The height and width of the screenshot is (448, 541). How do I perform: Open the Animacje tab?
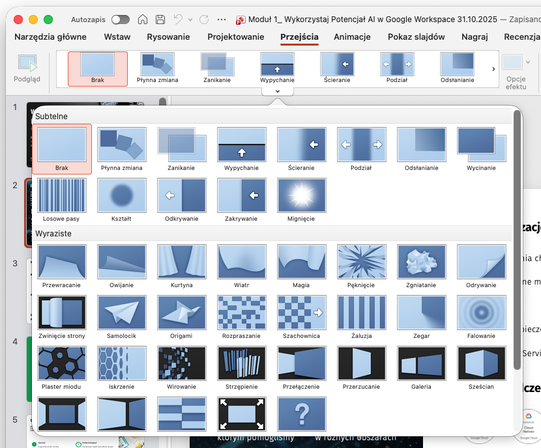tap(352, 37)
